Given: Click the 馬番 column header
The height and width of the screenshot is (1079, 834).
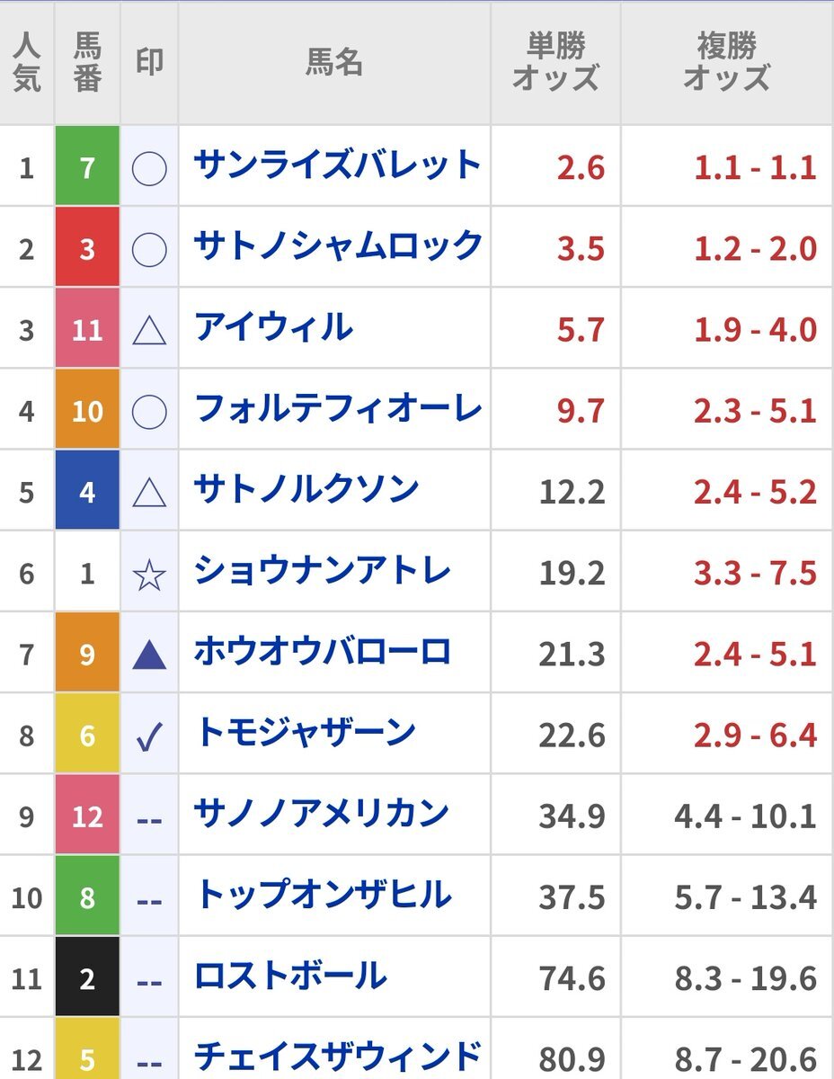Looking at the screenshot, I should pos(87,63).
